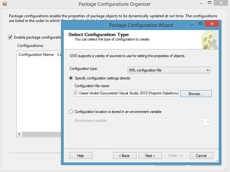Viewport: 230px width, 172px height.
Task: Click the Package Configurations Organizer window icon
Action: coord(4,4)
